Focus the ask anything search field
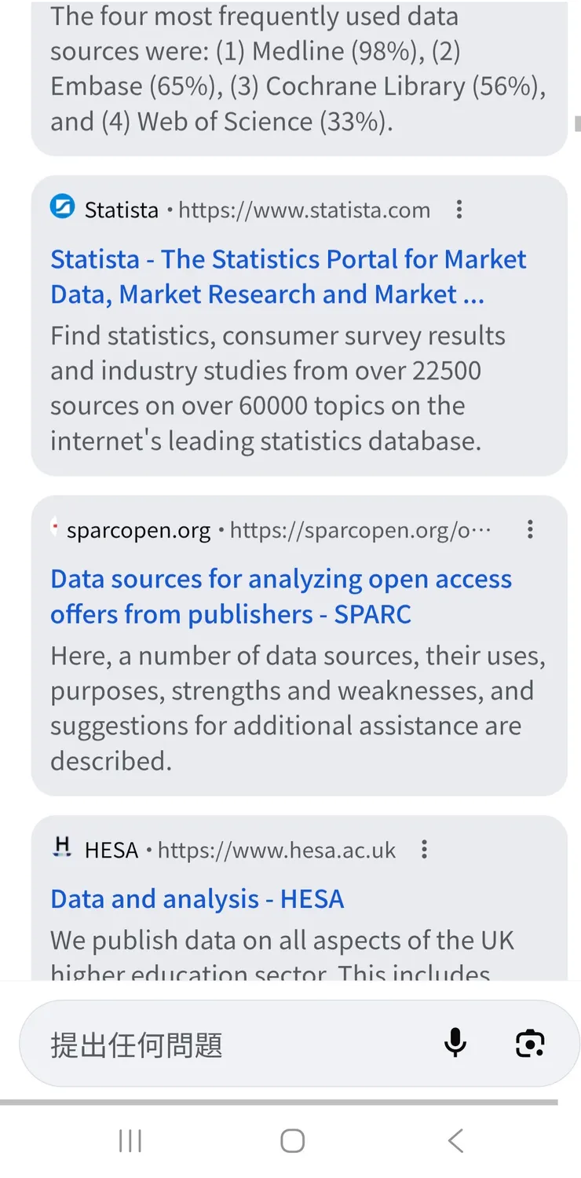Image resolution: width=581 pixels, height=1178 pixels. (x=236, y=1044)
